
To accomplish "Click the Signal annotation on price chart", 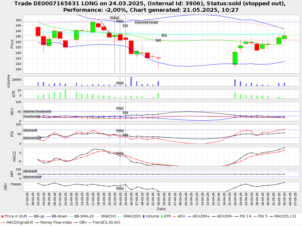I will click(x=114, y=18).
